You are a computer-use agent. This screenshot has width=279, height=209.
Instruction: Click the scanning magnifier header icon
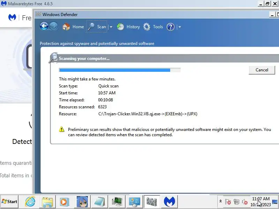(53, 57)
